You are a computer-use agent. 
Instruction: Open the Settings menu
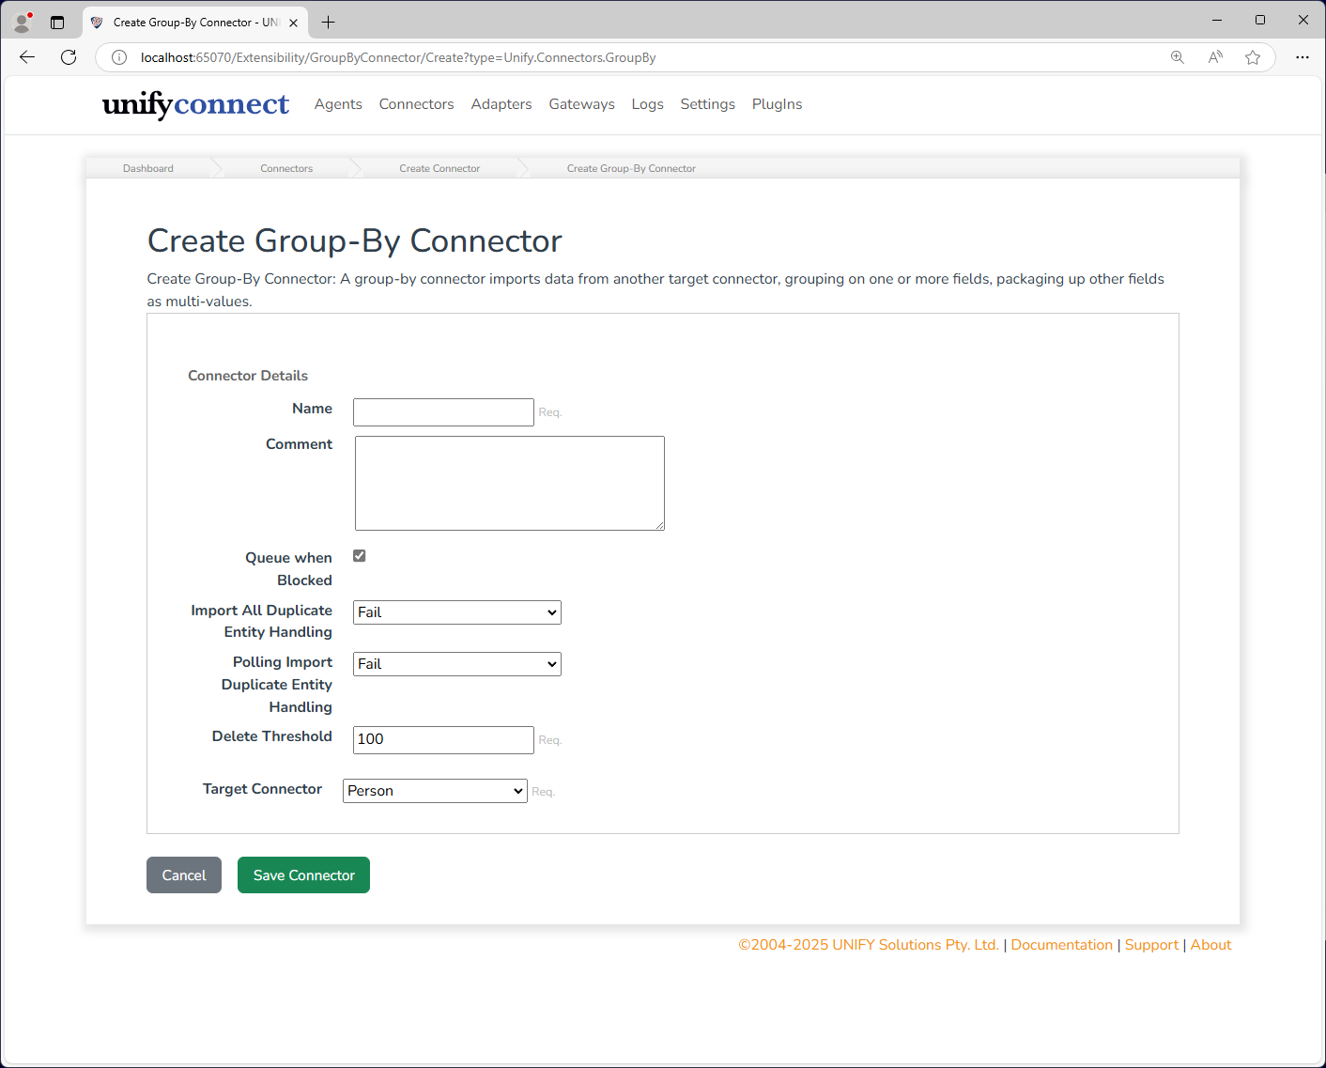pyautogui.click(x=707, y=104)
